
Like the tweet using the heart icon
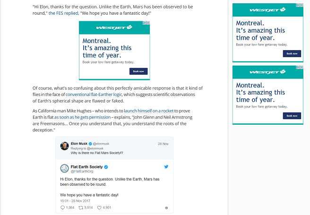pos(99,207)
